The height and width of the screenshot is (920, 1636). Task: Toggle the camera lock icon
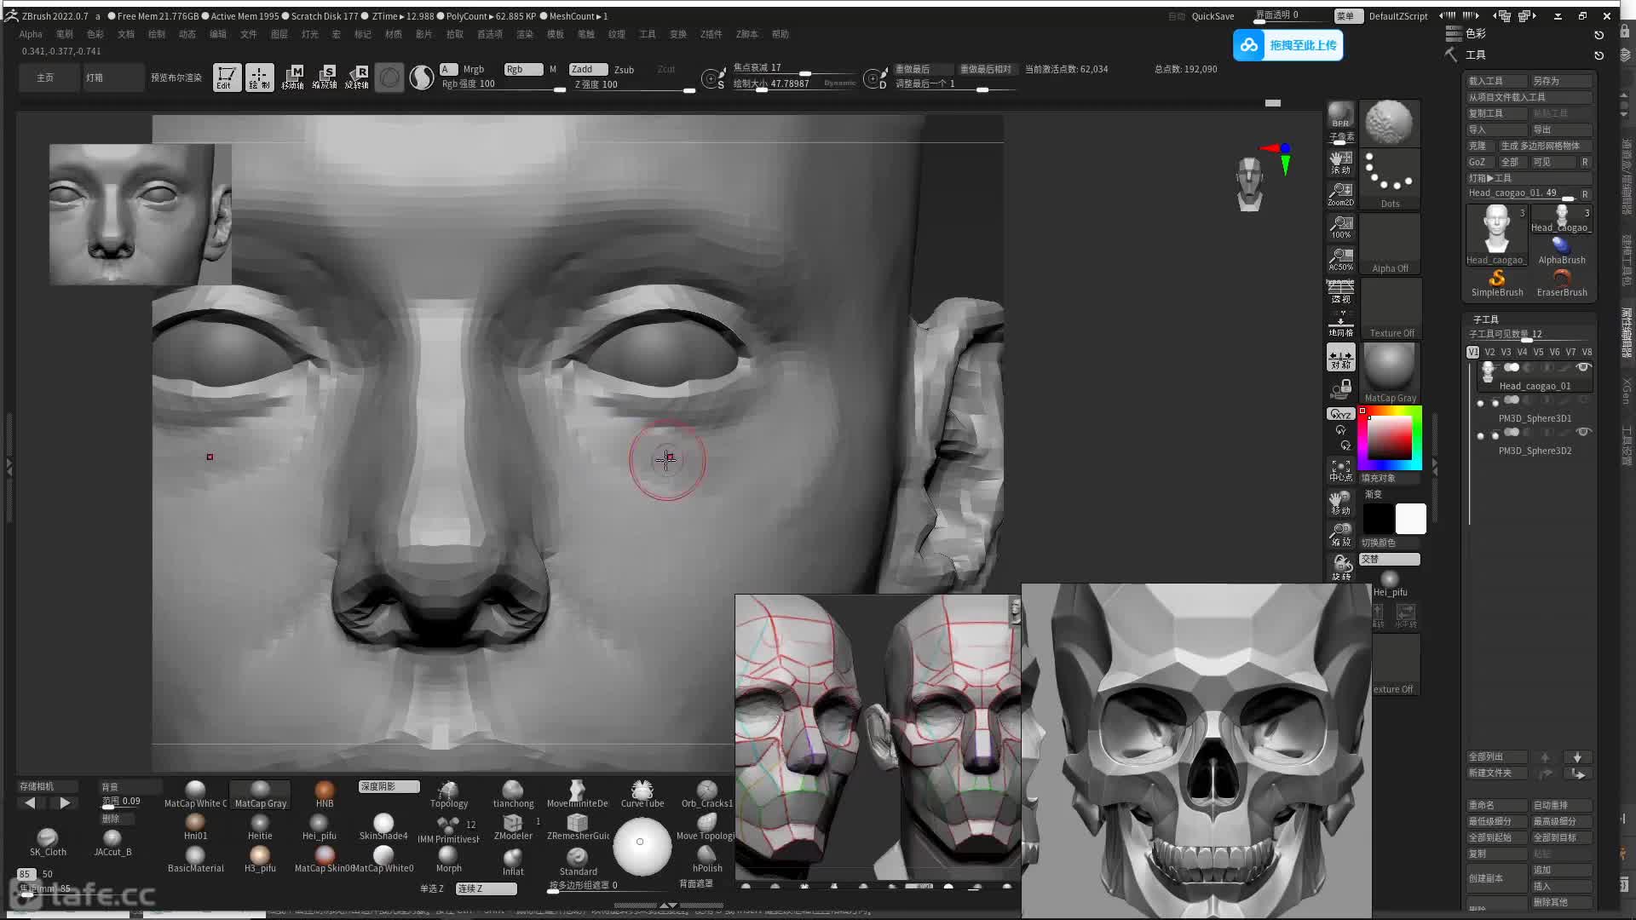pos(1340,389)
